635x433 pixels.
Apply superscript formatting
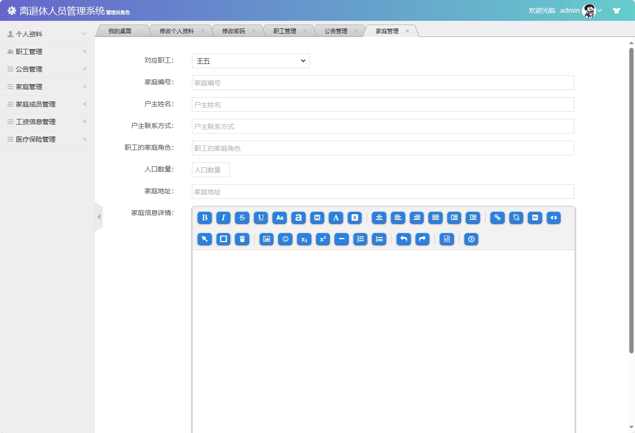coord(322,239)
